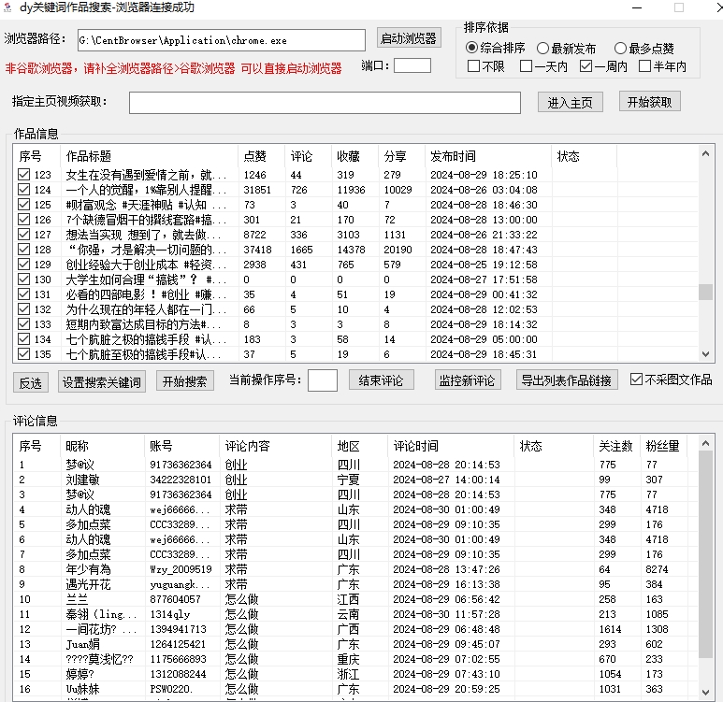This screenshot has width=723, height=702.
Task: Sort works by the 点赞 column header
Action: tap(254, 155)
